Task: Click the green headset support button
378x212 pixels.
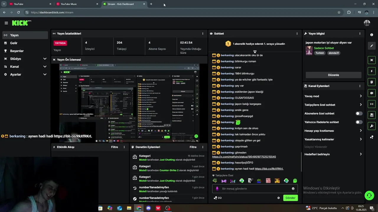Action: [369, 195]
